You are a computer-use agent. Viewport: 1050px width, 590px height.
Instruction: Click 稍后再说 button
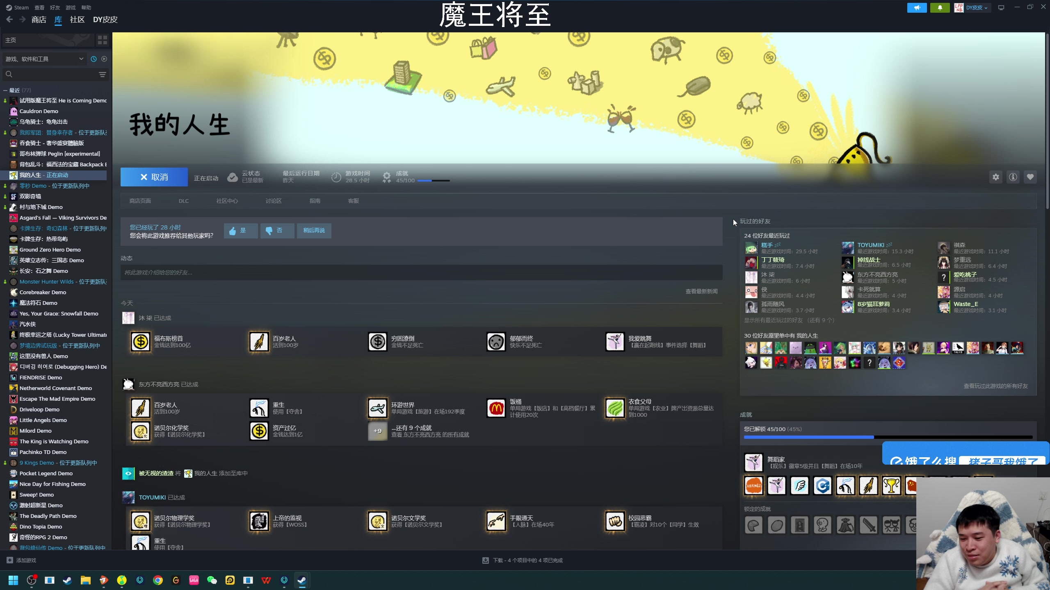(x=314, y=231)
